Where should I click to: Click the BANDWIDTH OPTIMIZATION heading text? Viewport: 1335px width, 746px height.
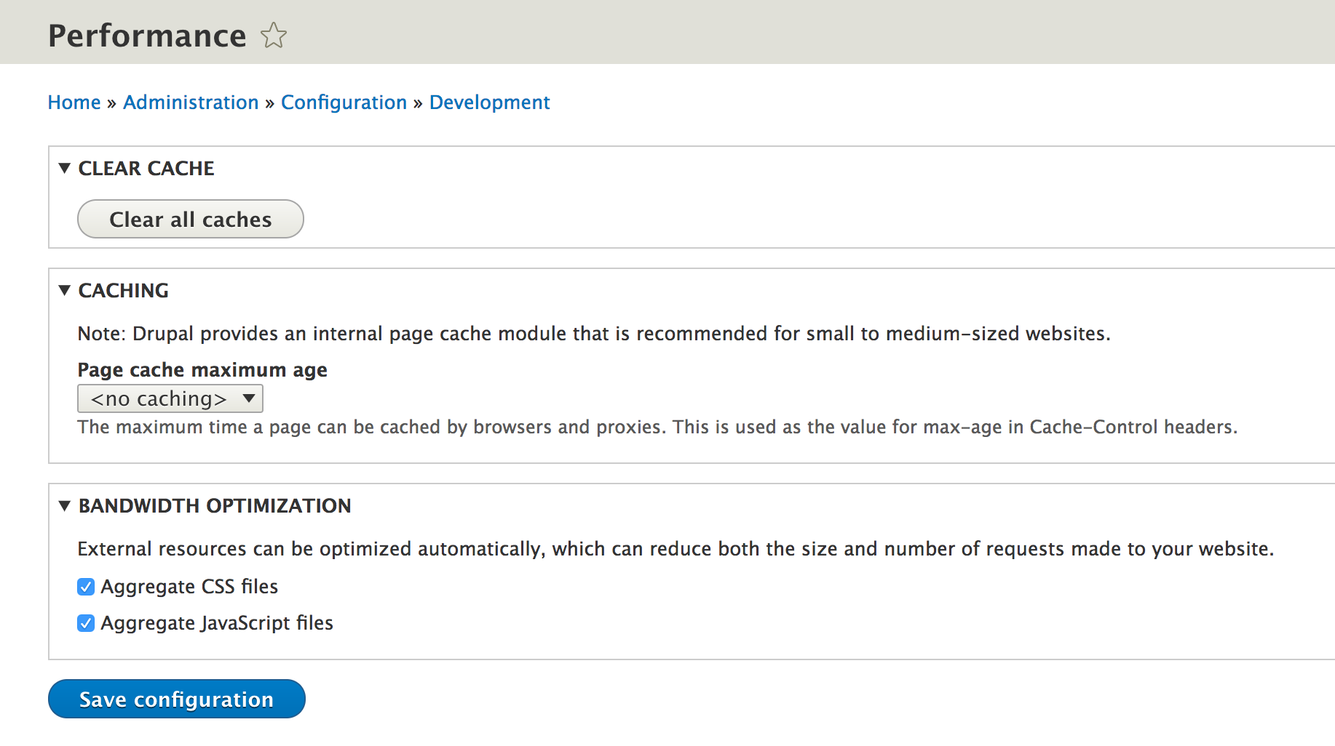(x=215, y=506)
